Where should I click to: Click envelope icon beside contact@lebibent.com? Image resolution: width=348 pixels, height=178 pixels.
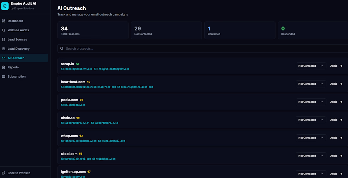point(62,69)
